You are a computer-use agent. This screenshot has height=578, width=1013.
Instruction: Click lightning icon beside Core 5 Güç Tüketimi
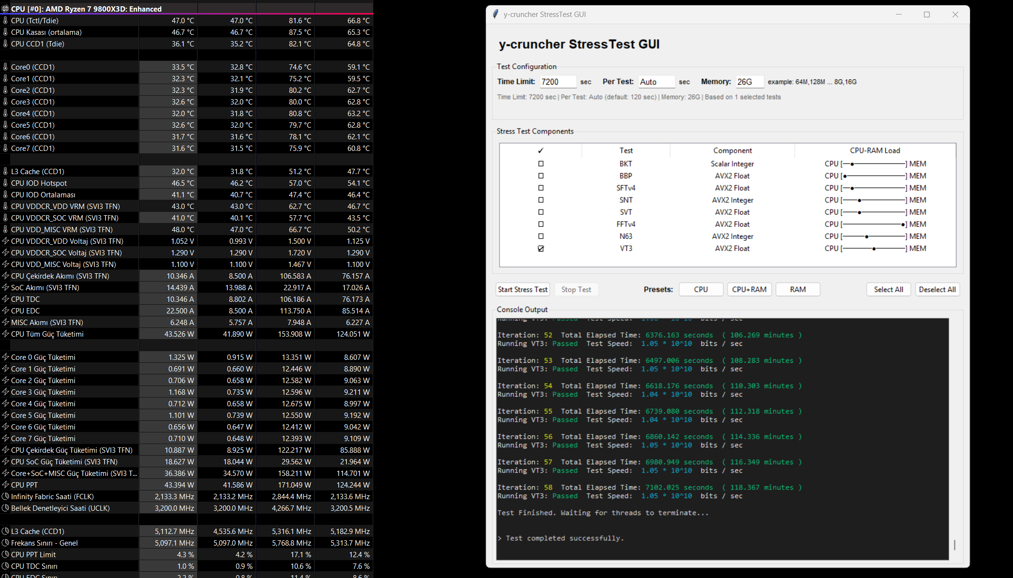pyautogui.click(x=5, y=415)
